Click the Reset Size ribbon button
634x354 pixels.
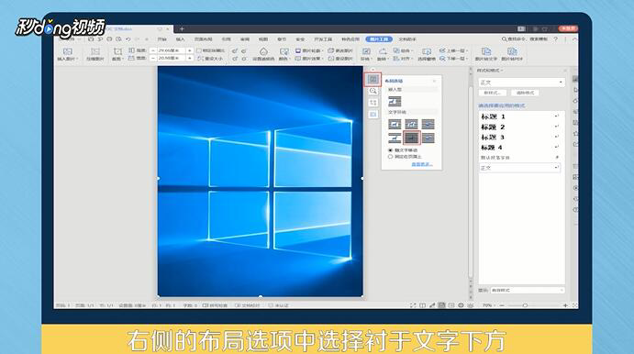tap(211, 59)
